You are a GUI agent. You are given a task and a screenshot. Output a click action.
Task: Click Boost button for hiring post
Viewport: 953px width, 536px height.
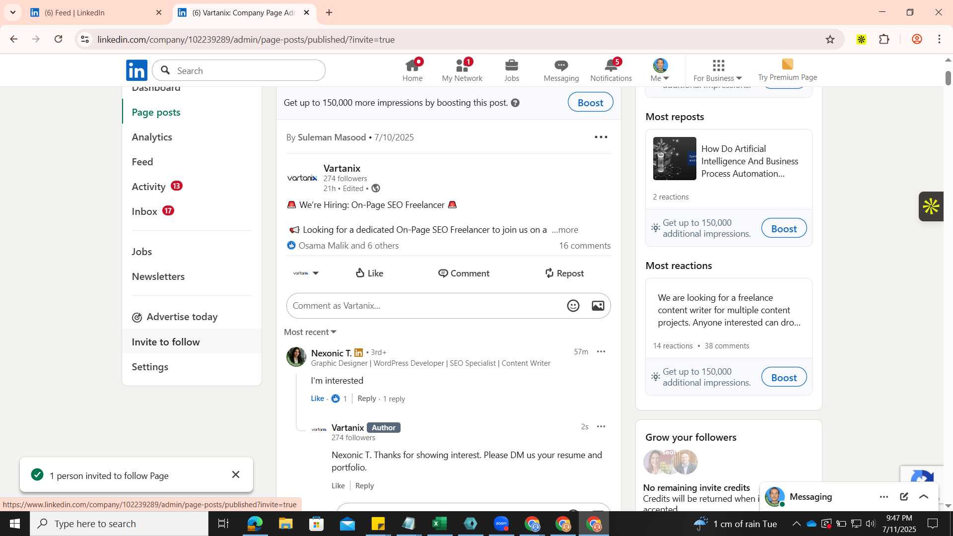click(590, 103)
